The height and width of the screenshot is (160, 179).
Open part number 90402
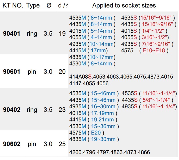click(x=12, y=110)
